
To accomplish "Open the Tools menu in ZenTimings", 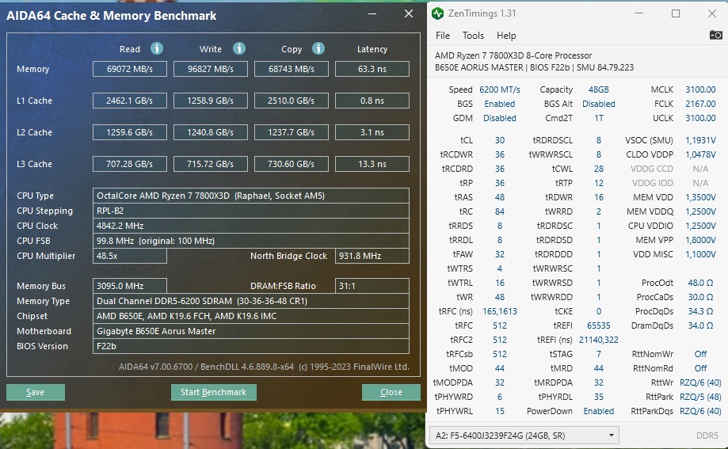I will click(473, 36).
